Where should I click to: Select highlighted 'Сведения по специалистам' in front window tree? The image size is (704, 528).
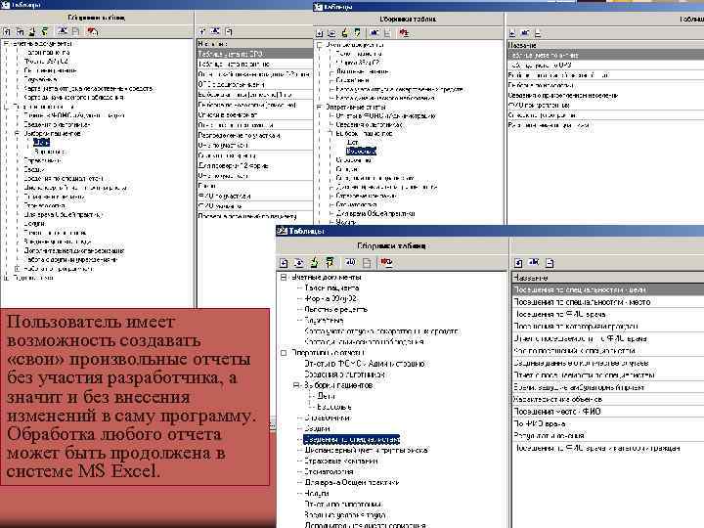[x=351, y=440]
